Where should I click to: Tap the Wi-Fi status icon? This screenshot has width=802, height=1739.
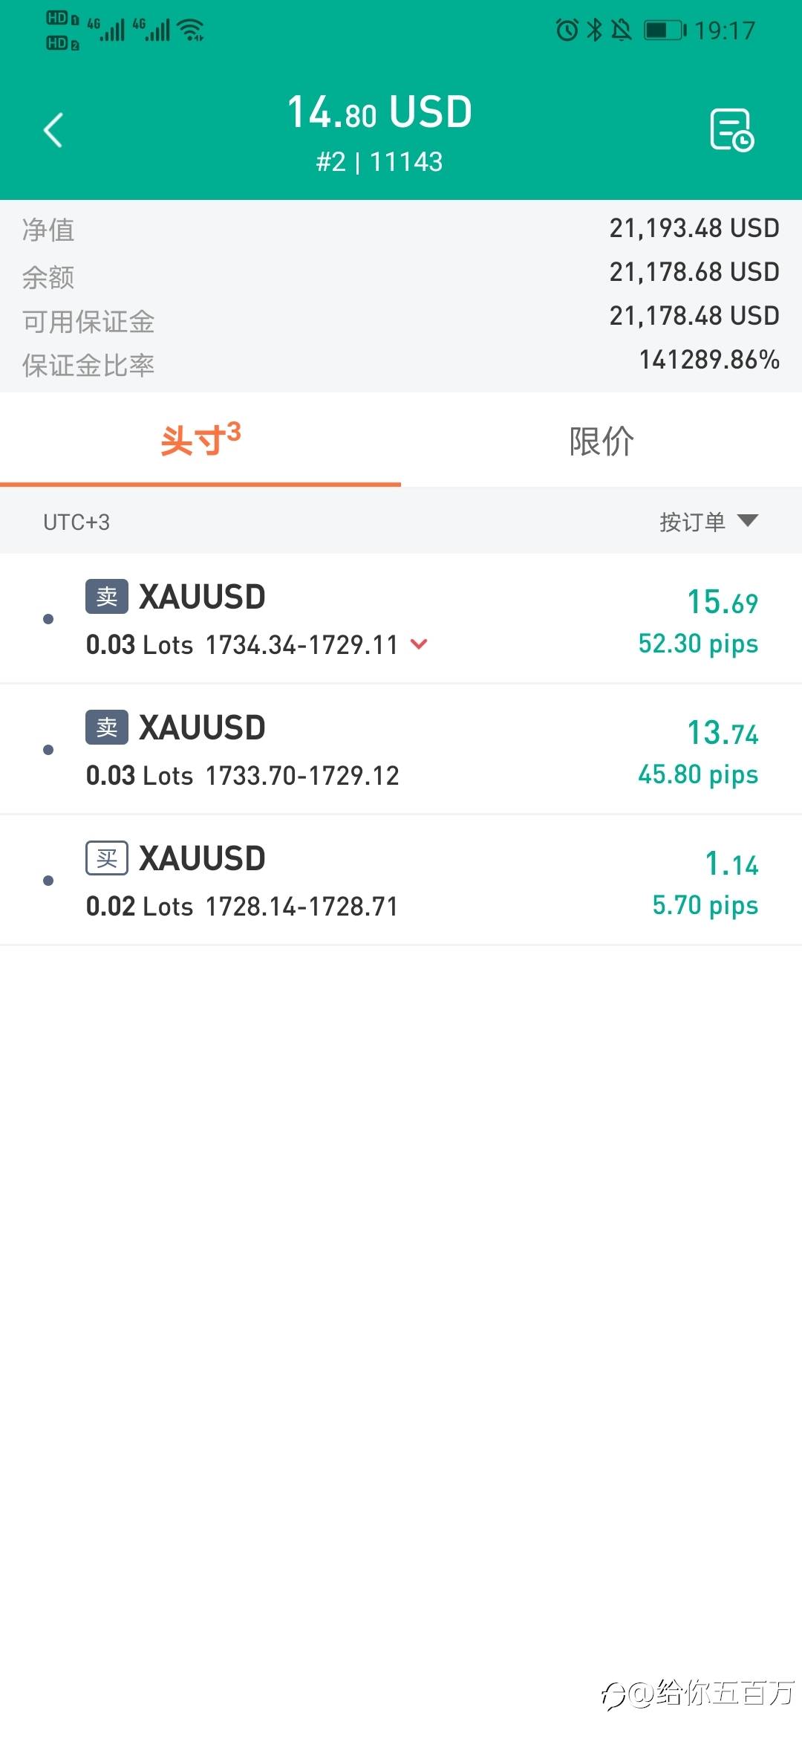192,30
